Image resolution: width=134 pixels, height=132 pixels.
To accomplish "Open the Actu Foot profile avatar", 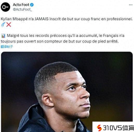I will [x=5, y=7].
